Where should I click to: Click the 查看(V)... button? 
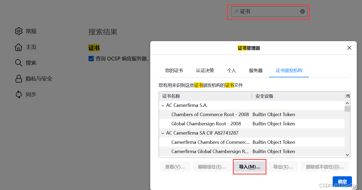pos(175,167)
